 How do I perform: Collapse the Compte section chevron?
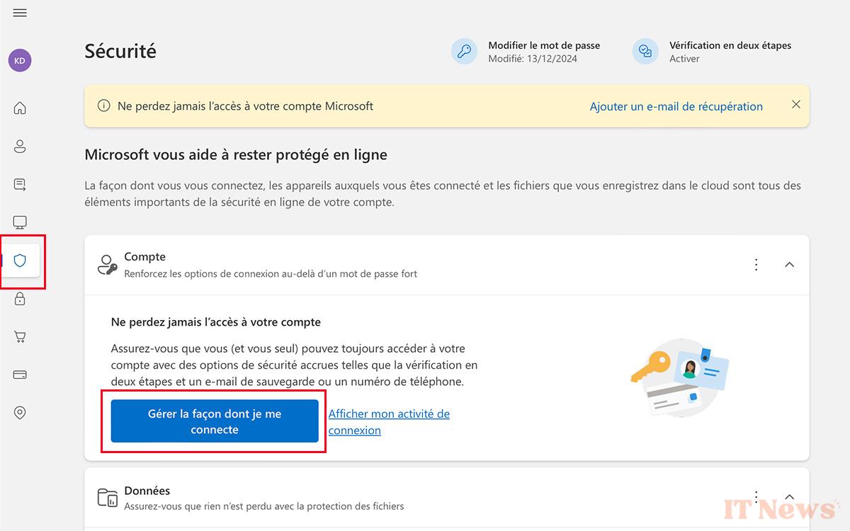[790, 265]
